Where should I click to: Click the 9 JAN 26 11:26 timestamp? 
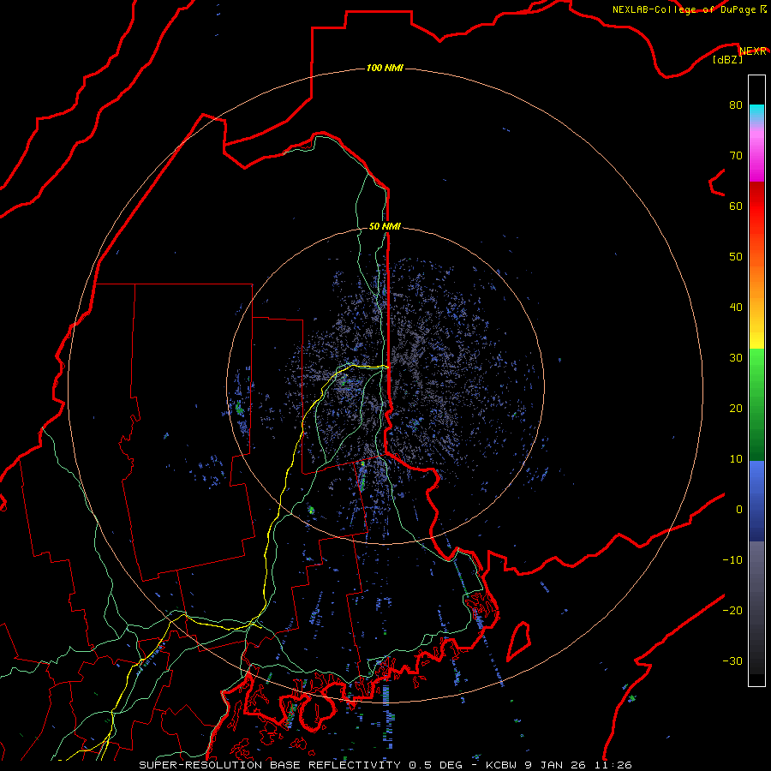click(x=578, y=765)
